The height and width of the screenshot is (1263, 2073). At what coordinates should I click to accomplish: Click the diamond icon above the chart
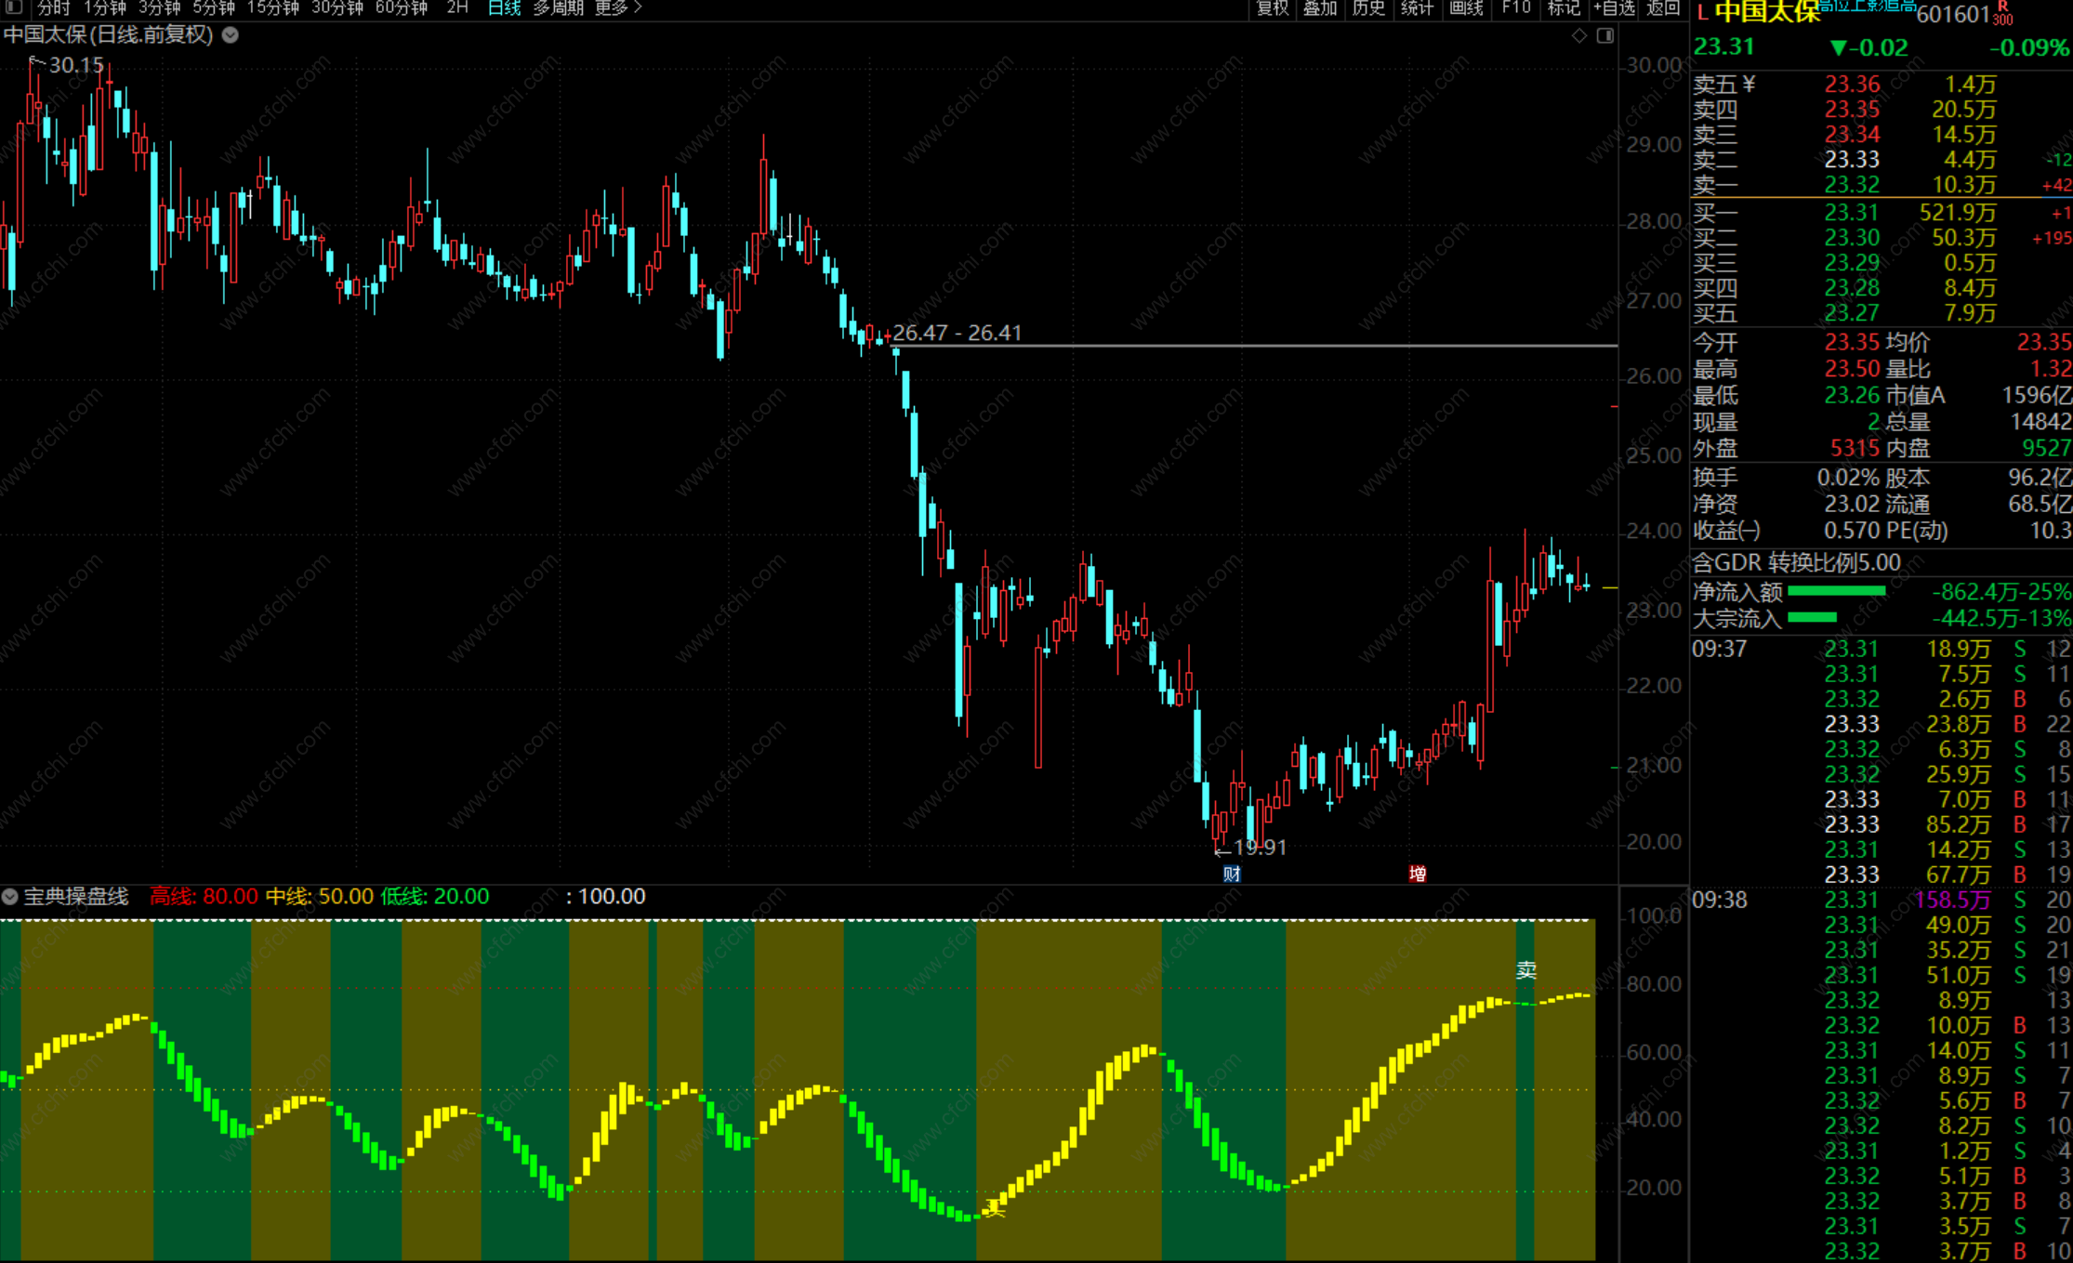tap(1579, 35)
